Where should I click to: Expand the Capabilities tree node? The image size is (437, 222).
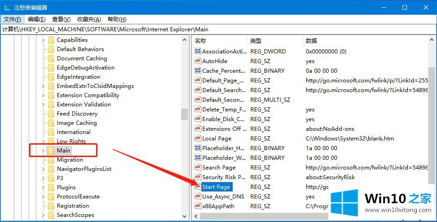[43, 40]
